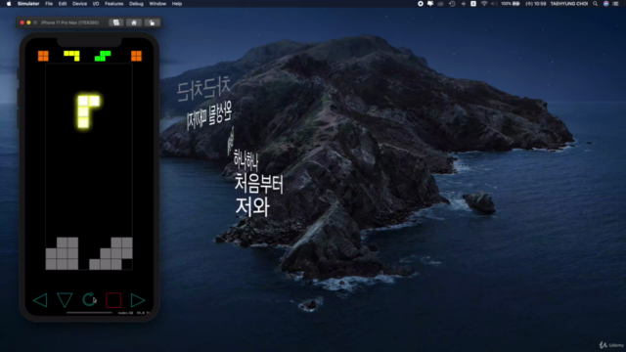Open the Window menu
The height and width of the screenshot is (352, 626).
tap(157, 4)
